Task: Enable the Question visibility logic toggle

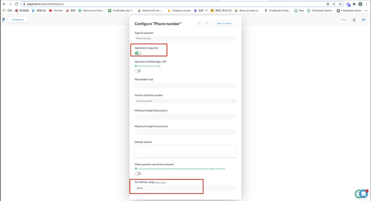Action: click(x=138, y=71)
